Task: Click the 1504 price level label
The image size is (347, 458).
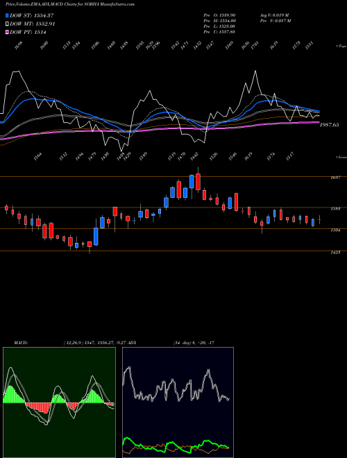Action: click(x=335, y=230)
